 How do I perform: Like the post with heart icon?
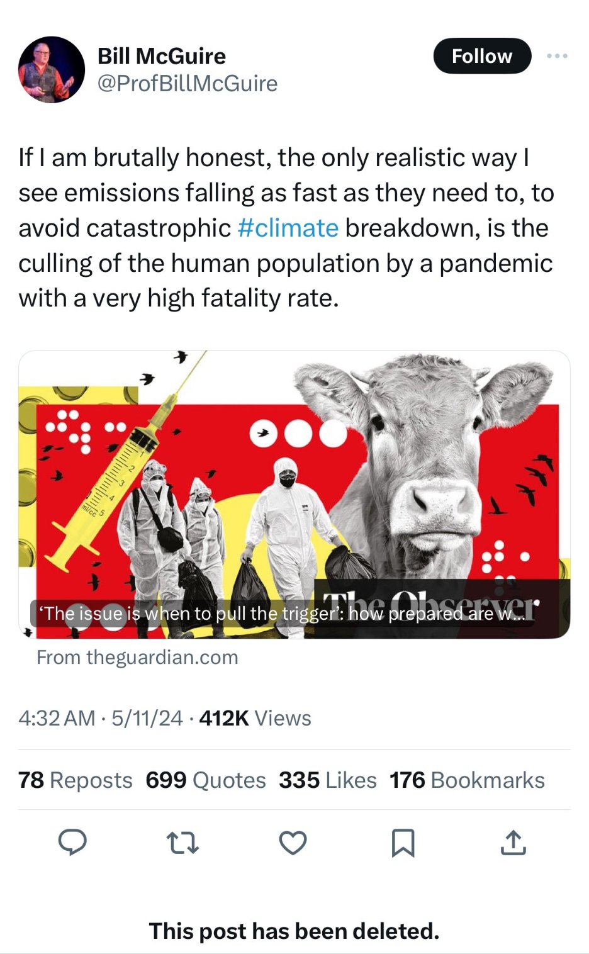(293, 843)
